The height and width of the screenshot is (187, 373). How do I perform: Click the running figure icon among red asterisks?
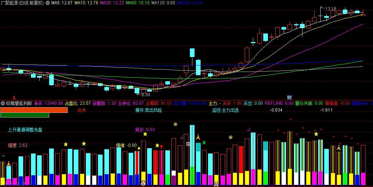pyautogui.click(x=339, y=148)
